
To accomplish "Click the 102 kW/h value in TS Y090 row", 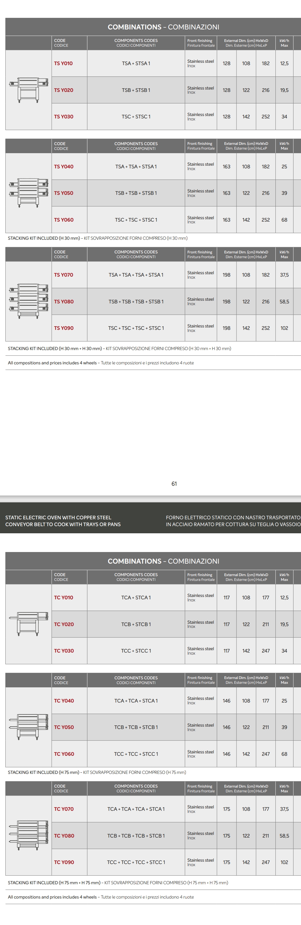I will click(284, 328).
